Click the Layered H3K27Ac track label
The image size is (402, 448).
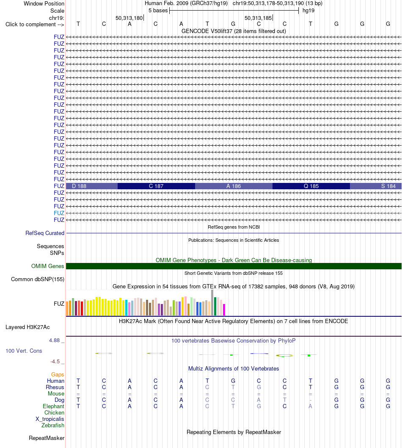point(28,327)
